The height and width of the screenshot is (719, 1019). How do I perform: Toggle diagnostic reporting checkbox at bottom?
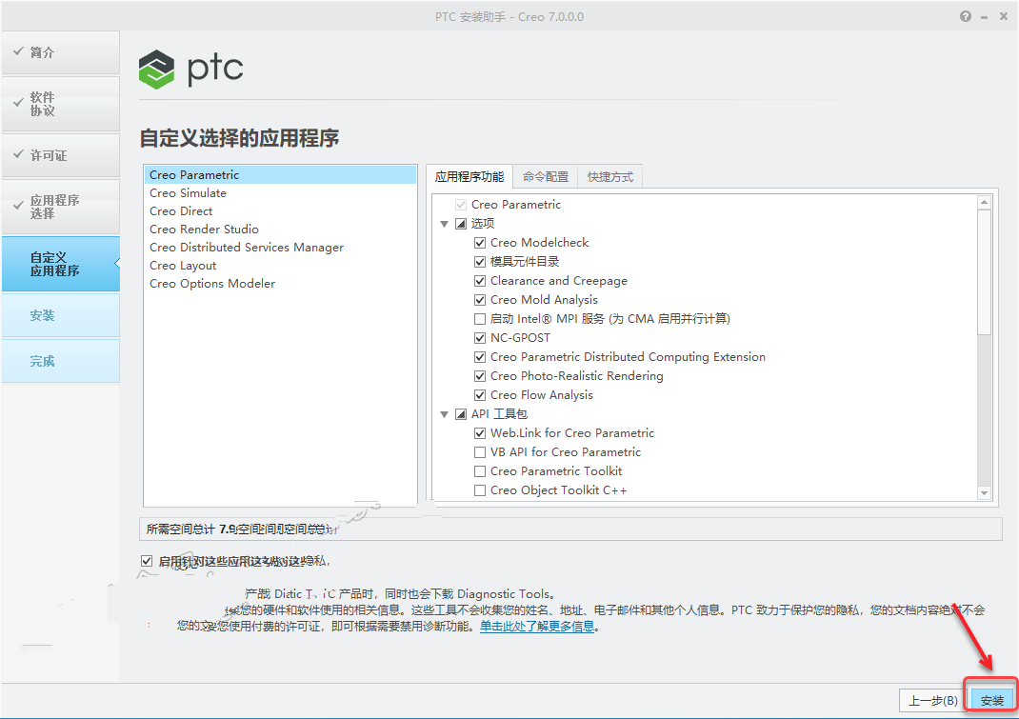147,560
